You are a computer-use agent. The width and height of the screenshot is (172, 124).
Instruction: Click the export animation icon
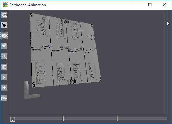(4, 98)
